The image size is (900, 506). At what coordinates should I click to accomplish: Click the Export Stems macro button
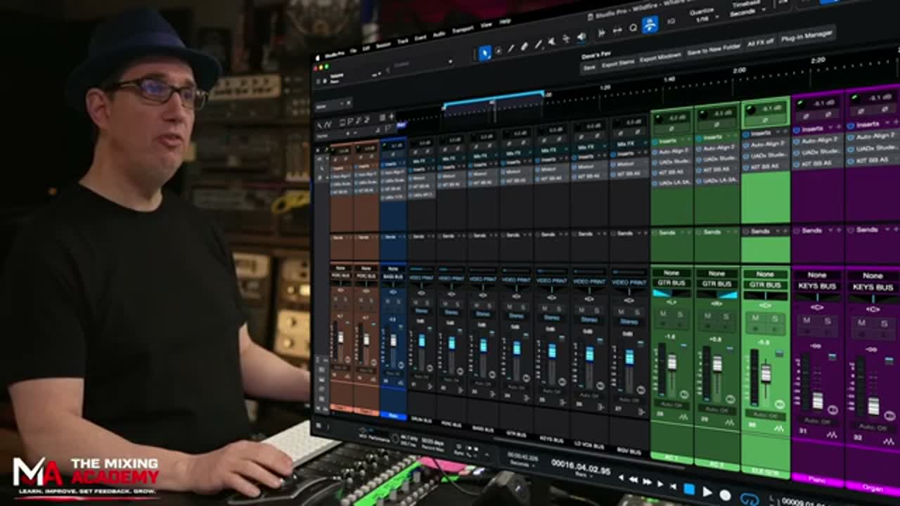coord(618,63)
